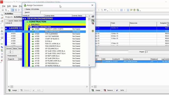Screen dimensions: 169x95
Task: Click the find/filter icon atop dialog sidebar
Action: (93, 16)
